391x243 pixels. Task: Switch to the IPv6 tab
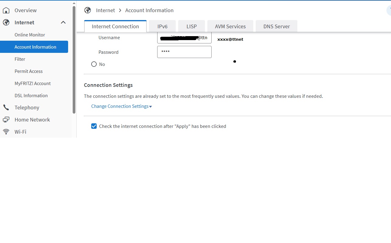click(x=162, y=26)
